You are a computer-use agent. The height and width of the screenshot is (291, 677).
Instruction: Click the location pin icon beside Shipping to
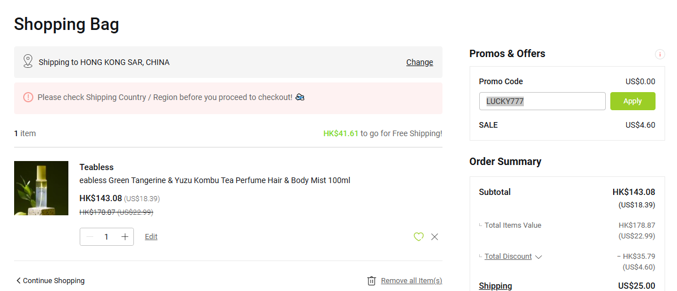pos(28,62)
